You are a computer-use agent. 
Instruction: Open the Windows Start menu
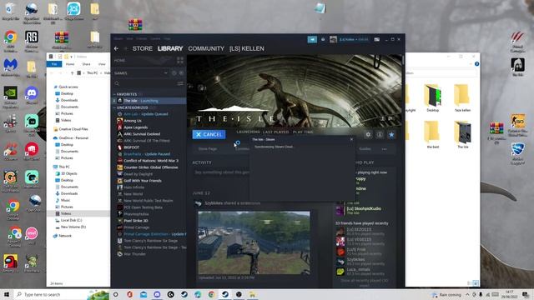point(7,294)
